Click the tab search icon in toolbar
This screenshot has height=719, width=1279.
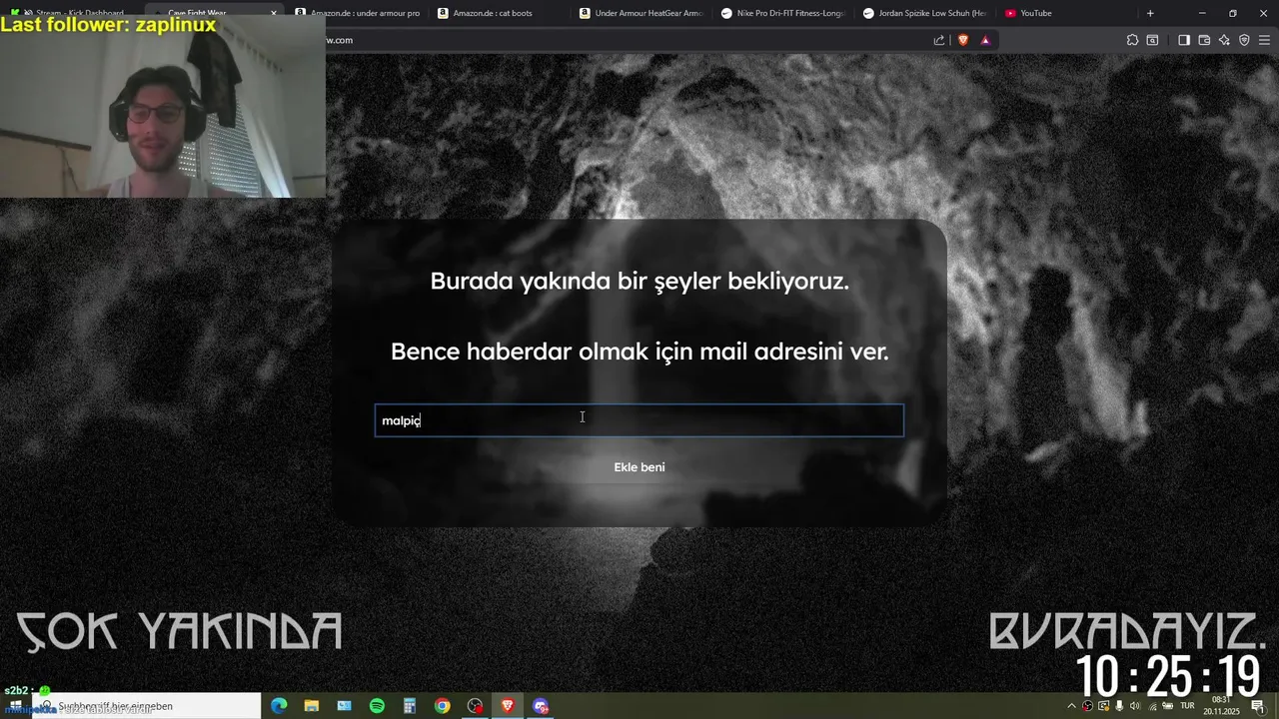coord(1152,40)
